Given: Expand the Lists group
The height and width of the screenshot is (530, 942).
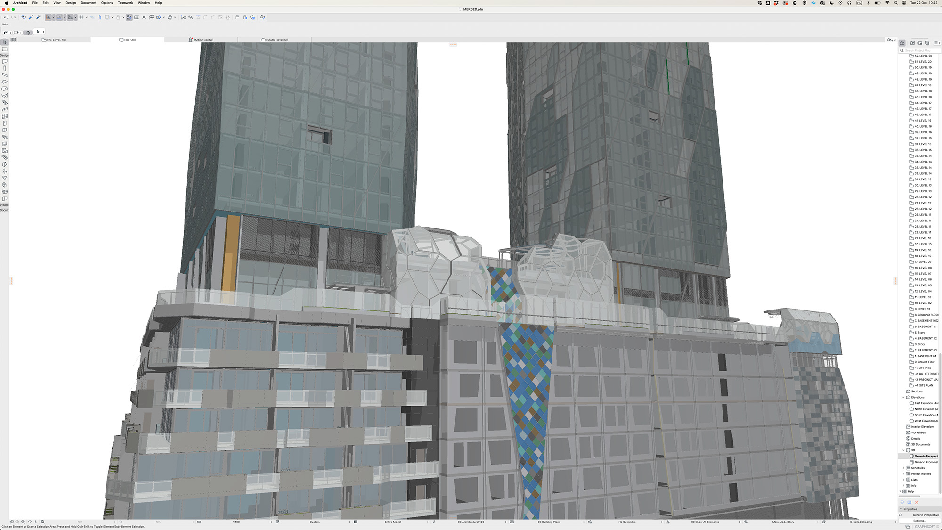Looking at the screenshot, I should click(903, 480).
